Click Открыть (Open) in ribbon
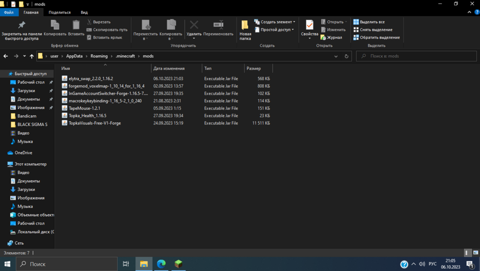The width and height of the screenshot is (480, 271). click(334, 22)
